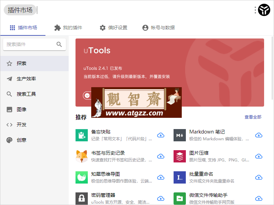
Task: Click the round download button on banner
Action: [x=87, y=95]
